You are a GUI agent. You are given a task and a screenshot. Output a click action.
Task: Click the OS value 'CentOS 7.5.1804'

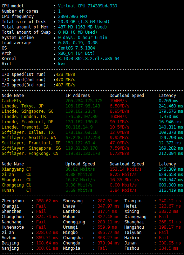(77, 48)
